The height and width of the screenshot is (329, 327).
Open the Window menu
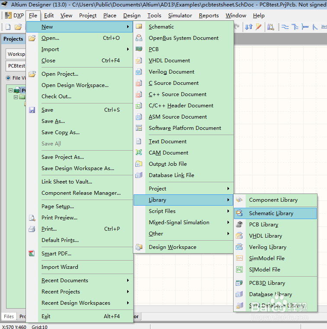tap(236, 16)
